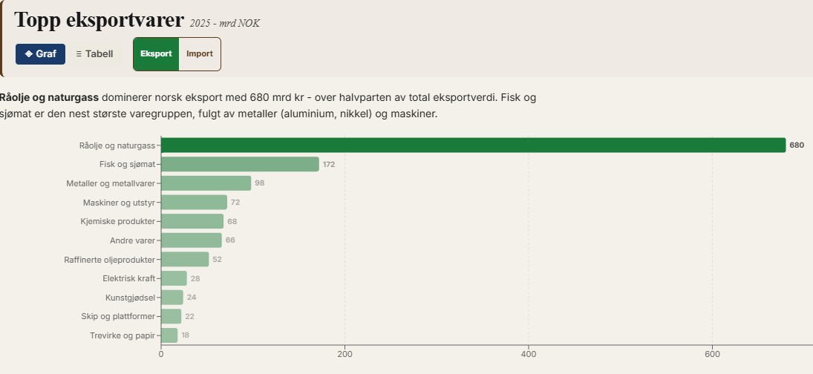Click the diamond icon on Graf button
The width and height of the screenshot is (813, 374).
28,54
